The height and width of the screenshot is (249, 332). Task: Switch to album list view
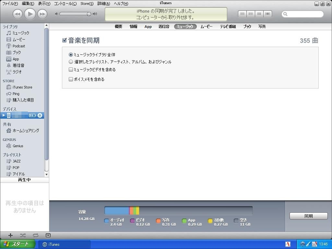click(x=251, y=14)
